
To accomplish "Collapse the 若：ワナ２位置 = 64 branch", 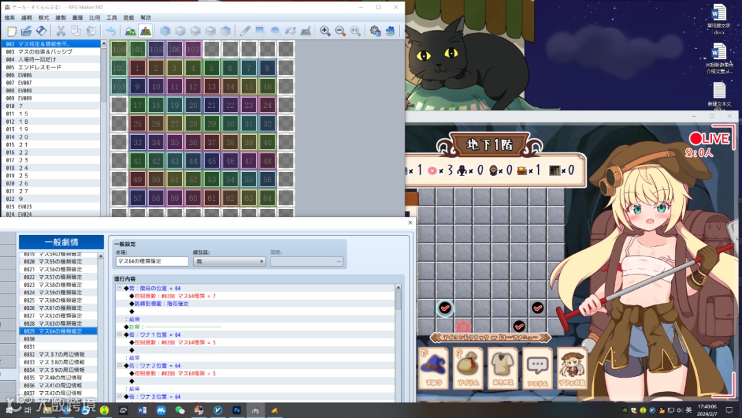I will (120, 366).
